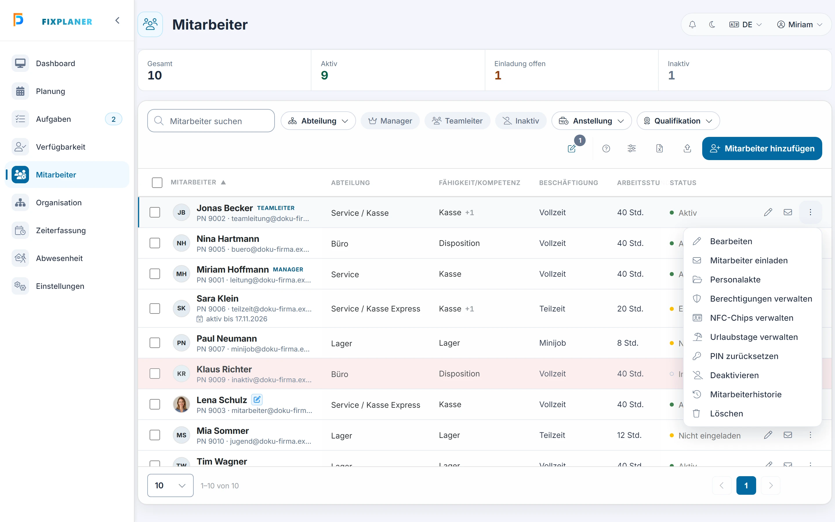The width and height of the screenshot is (835, 522).
Task: Expand the Abteilung filter dropdown
Action: (318, 121)
